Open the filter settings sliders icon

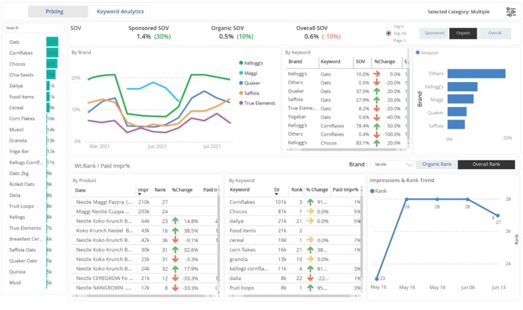[511, 12]
